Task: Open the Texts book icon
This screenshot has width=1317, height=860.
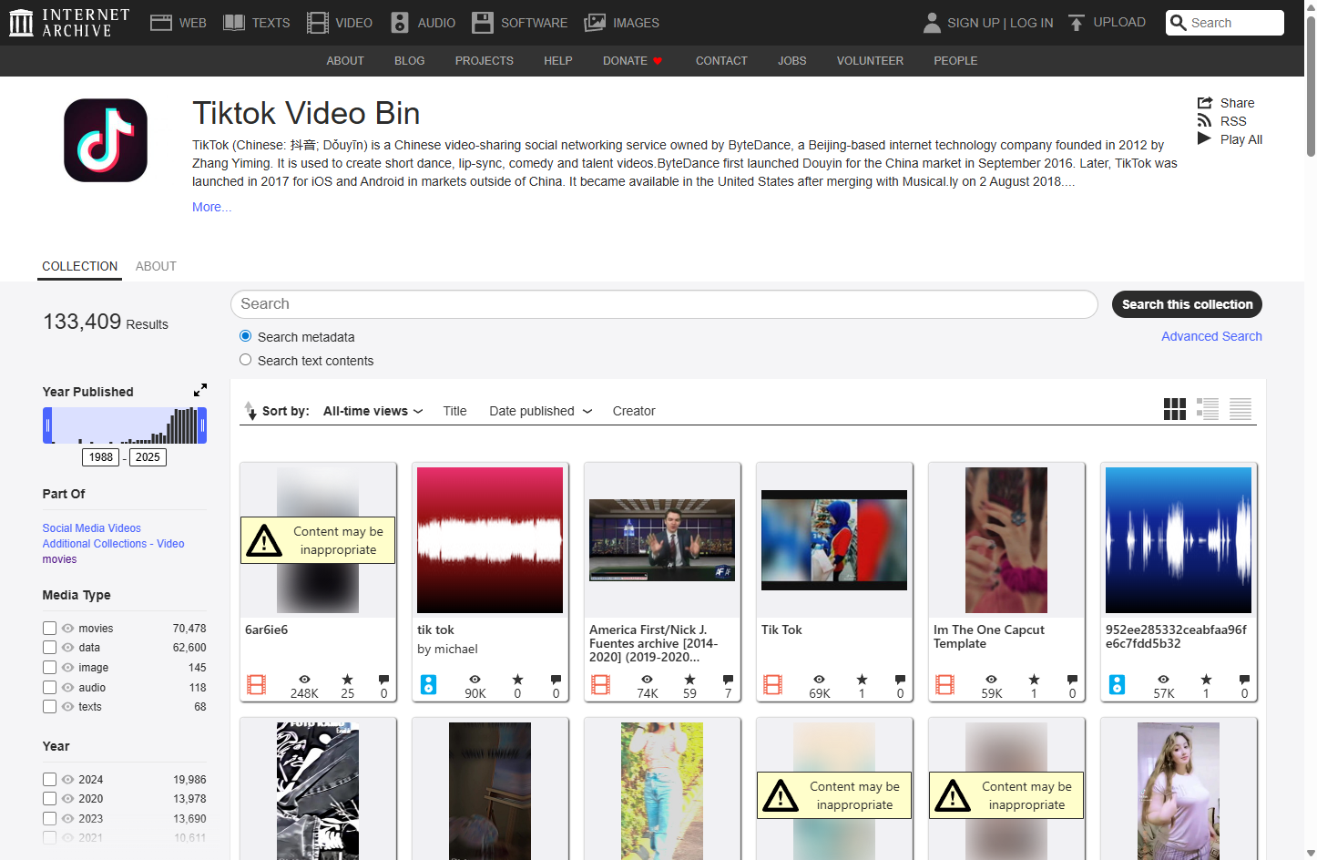Action: (x=234, y=23)
